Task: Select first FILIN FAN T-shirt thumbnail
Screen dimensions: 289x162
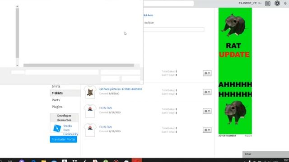Action: [x=90, y=111]
